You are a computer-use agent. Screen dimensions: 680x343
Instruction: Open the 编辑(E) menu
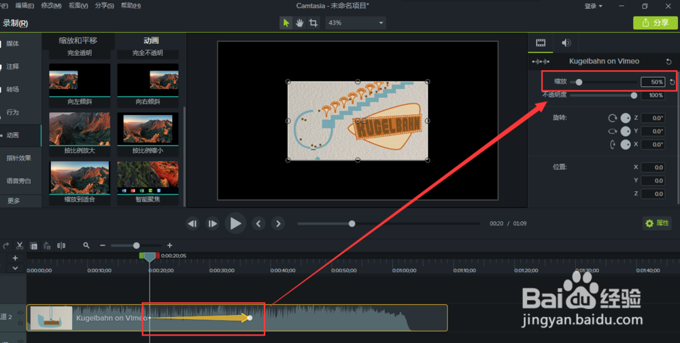pyautogui.click(x=24, y=5)
